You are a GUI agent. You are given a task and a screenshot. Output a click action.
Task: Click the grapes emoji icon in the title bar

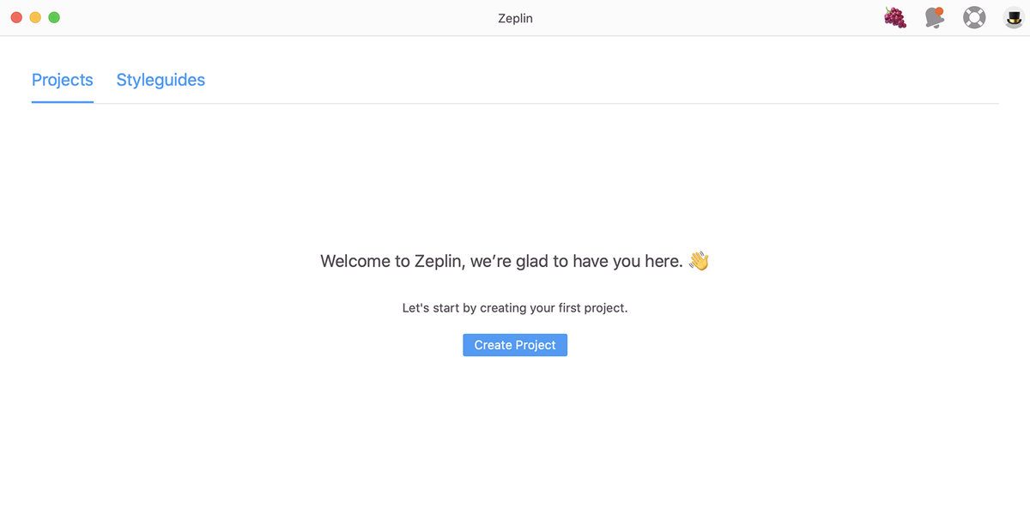point(895,17)
